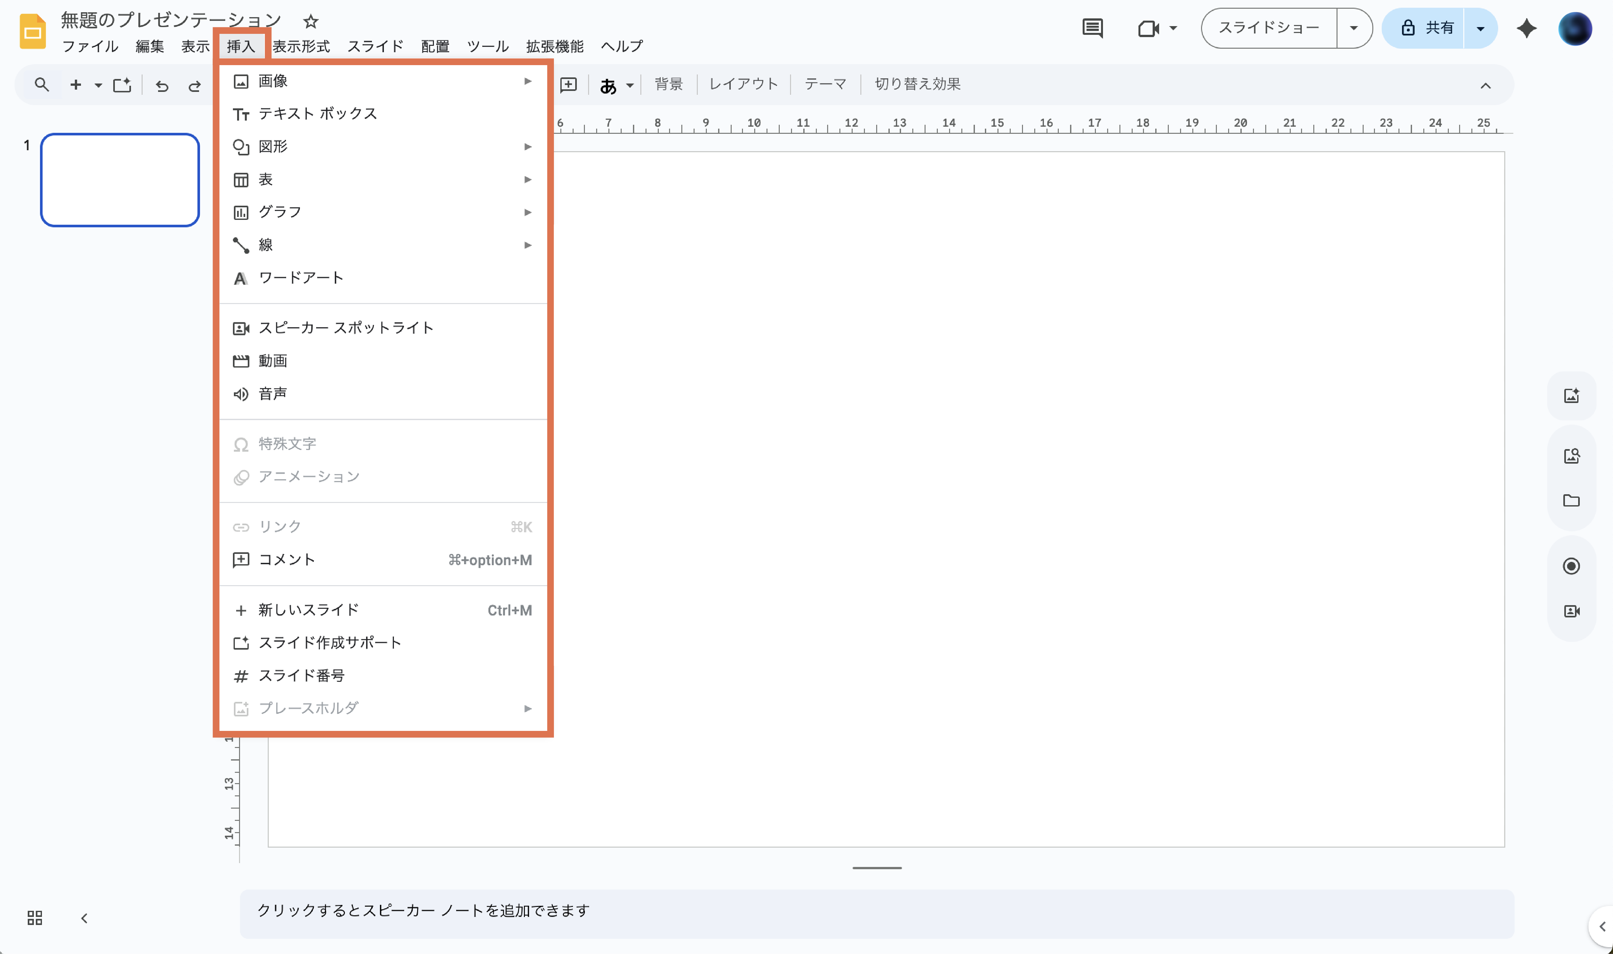Image resolution: width=1613 pixels, height=954 pixels.
Task: Select slide 1 thumbnail in filmstrip
Action: 120,180
